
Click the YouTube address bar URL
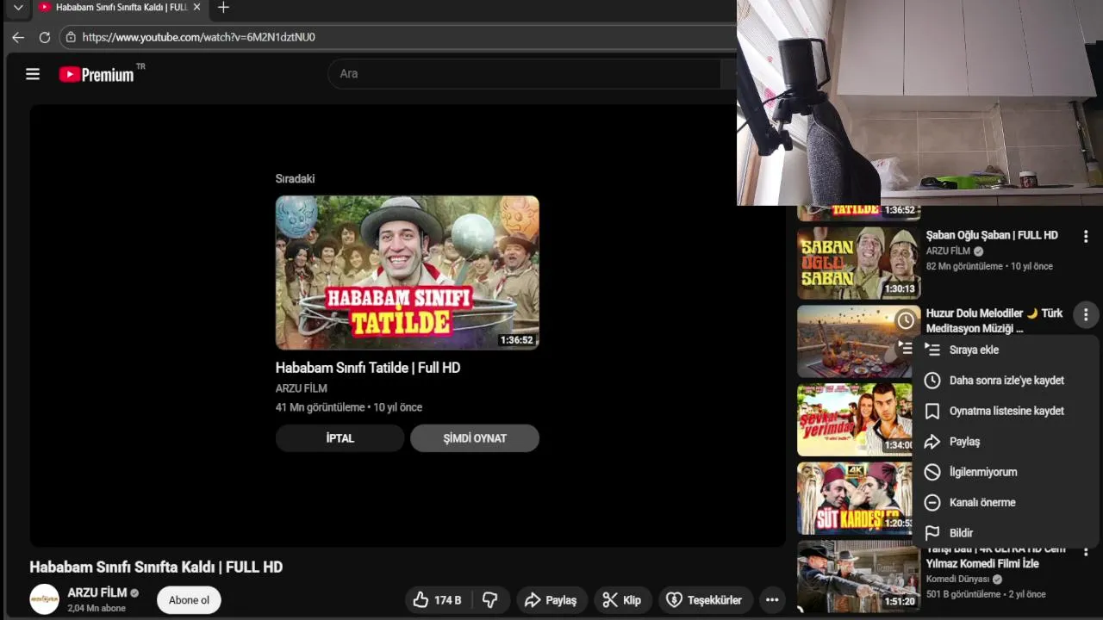point(198,37)
